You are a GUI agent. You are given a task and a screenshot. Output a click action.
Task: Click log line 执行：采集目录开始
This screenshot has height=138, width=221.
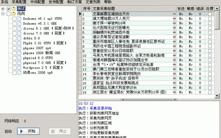pos(95,108)
